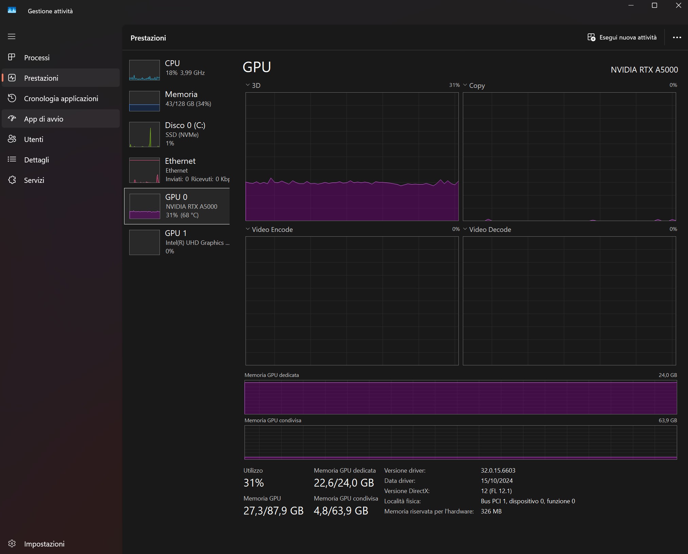Open Impostazioni gear icon
This screenshot has height=554, width=688.
coord(12,543)
